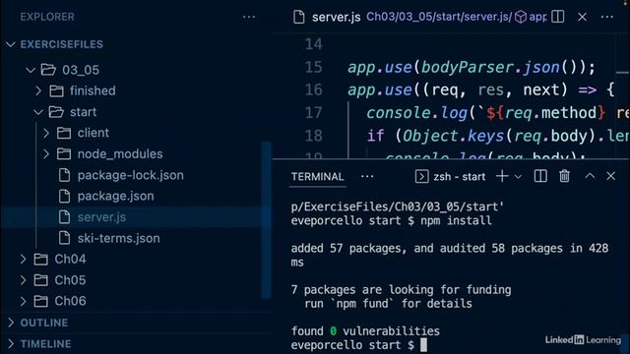Switch to the TERMINAL panel tab
Image resolution: width=630 pixels, height=354 pixels.
click(317, 177)
